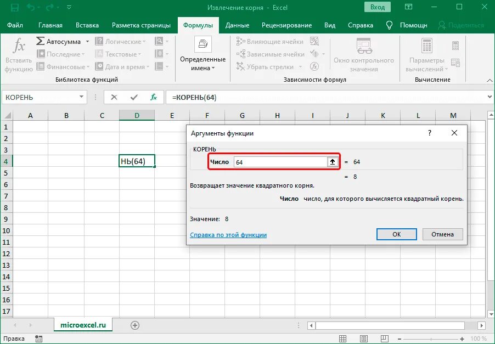Click in the formula bar text
This screenshot has height=344, width=495.
pos(194,97)
